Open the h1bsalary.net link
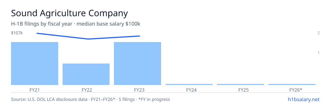The height and width of the screenshot is (110, 331). pos(303,99)
